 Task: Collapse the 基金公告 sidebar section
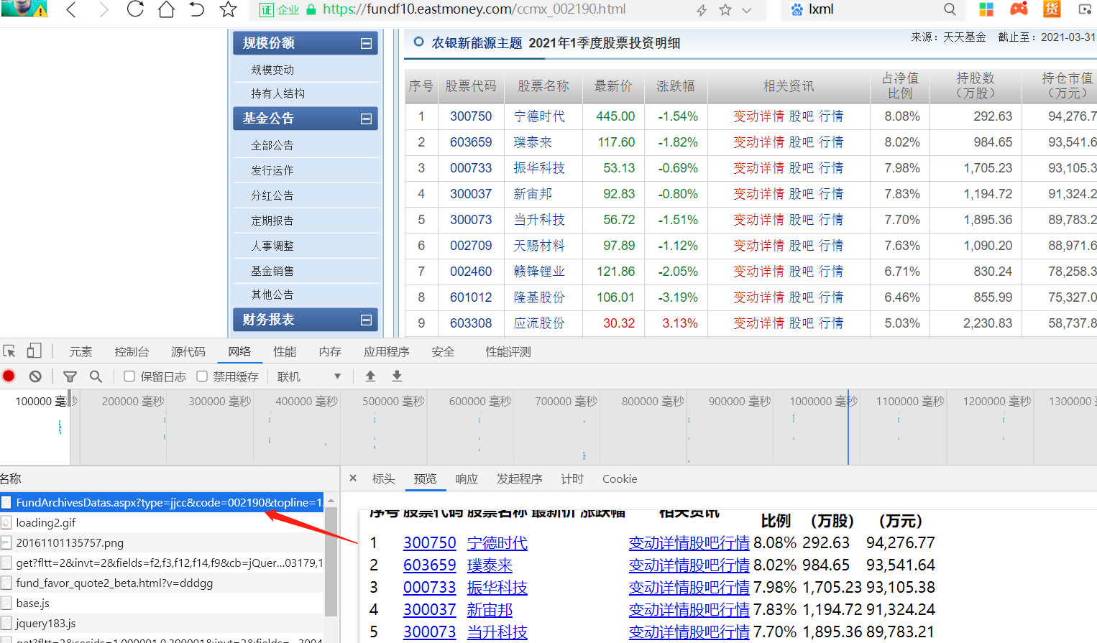tap(366, 119)
